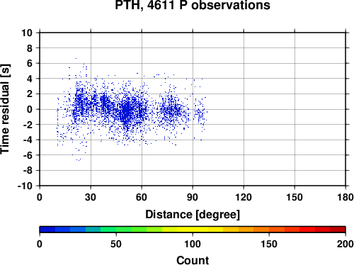Click the isolated point cluster beyond 90 degrees
The image size is (354, 265).
(200, 111)
